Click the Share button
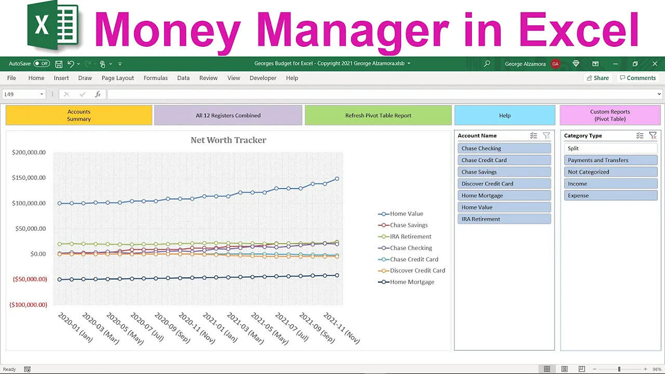The image size is (665, 374). point(597,78)
